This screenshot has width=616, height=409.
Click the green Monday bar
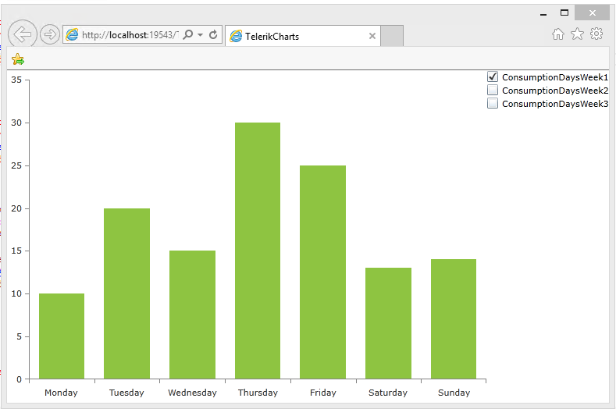click(62, 336)
